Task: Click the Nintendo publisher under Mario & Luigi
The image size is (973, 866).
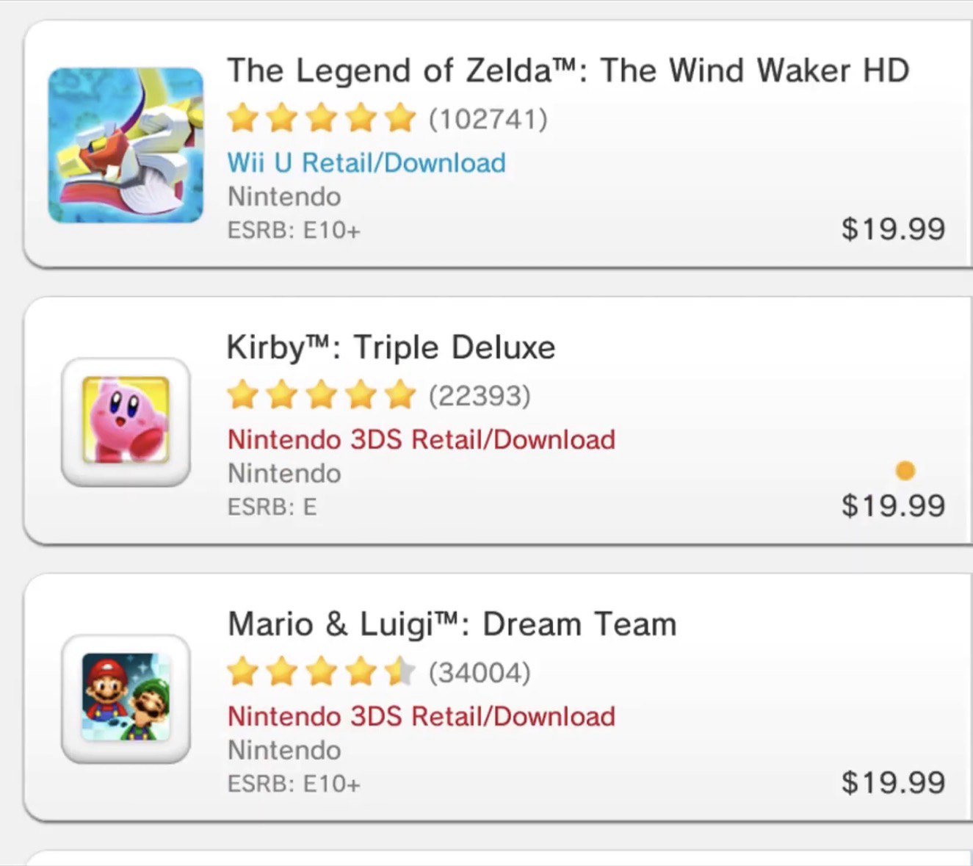Action: click(284, 750)
